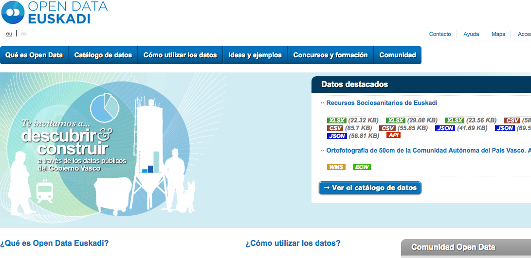Click '¿Qué es Open Data Euskadi?' heading
531x258 pixels.
coord(54,243)
